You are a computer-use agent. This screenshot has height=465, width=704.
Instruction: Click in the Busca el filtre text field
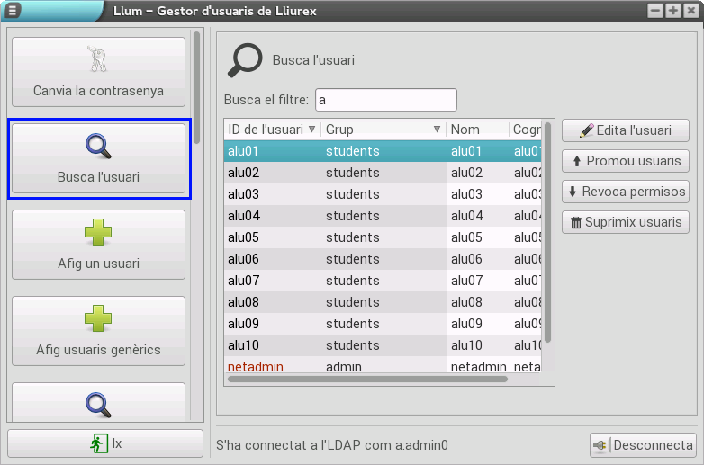click(x=385, y=100)
